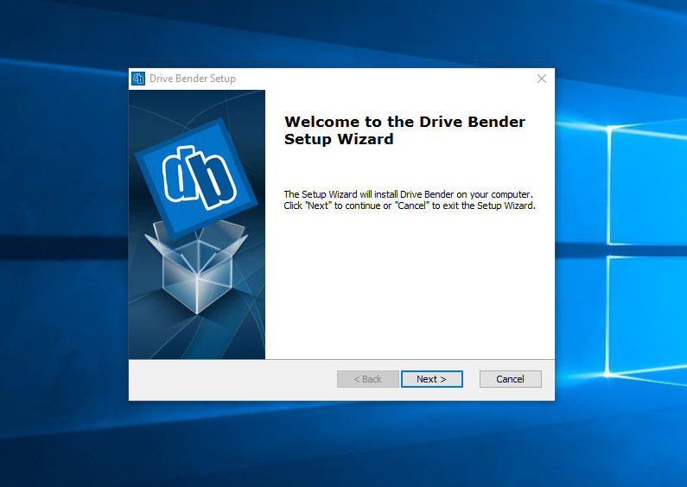The image size is (687, 487).
Task: Click the disabled Back button
Action: (x=367, y=379)
